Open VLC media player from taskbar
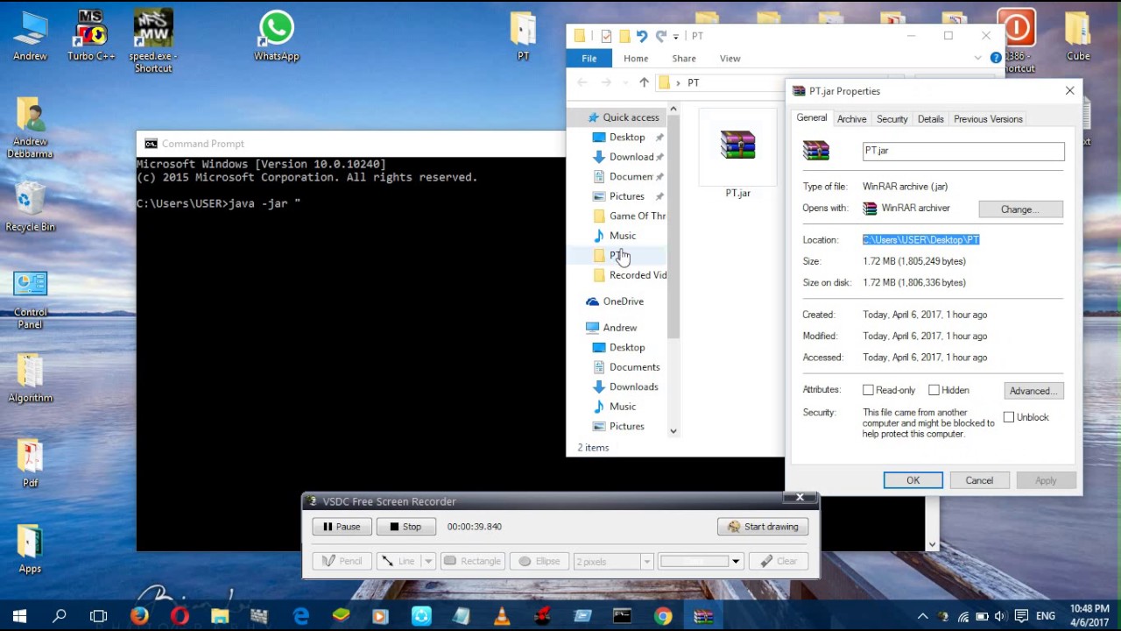The width and height of the screenshot is (1121, 631). click(502, 616)
